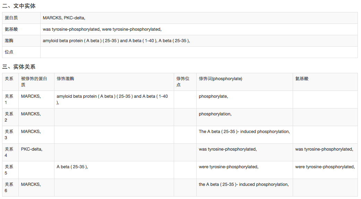This screenshot has height=199, width=361.
Task: Click "The A beta ( 25-35 )- induced phosphorylation" in 关系 3
Action: point(244,132)
